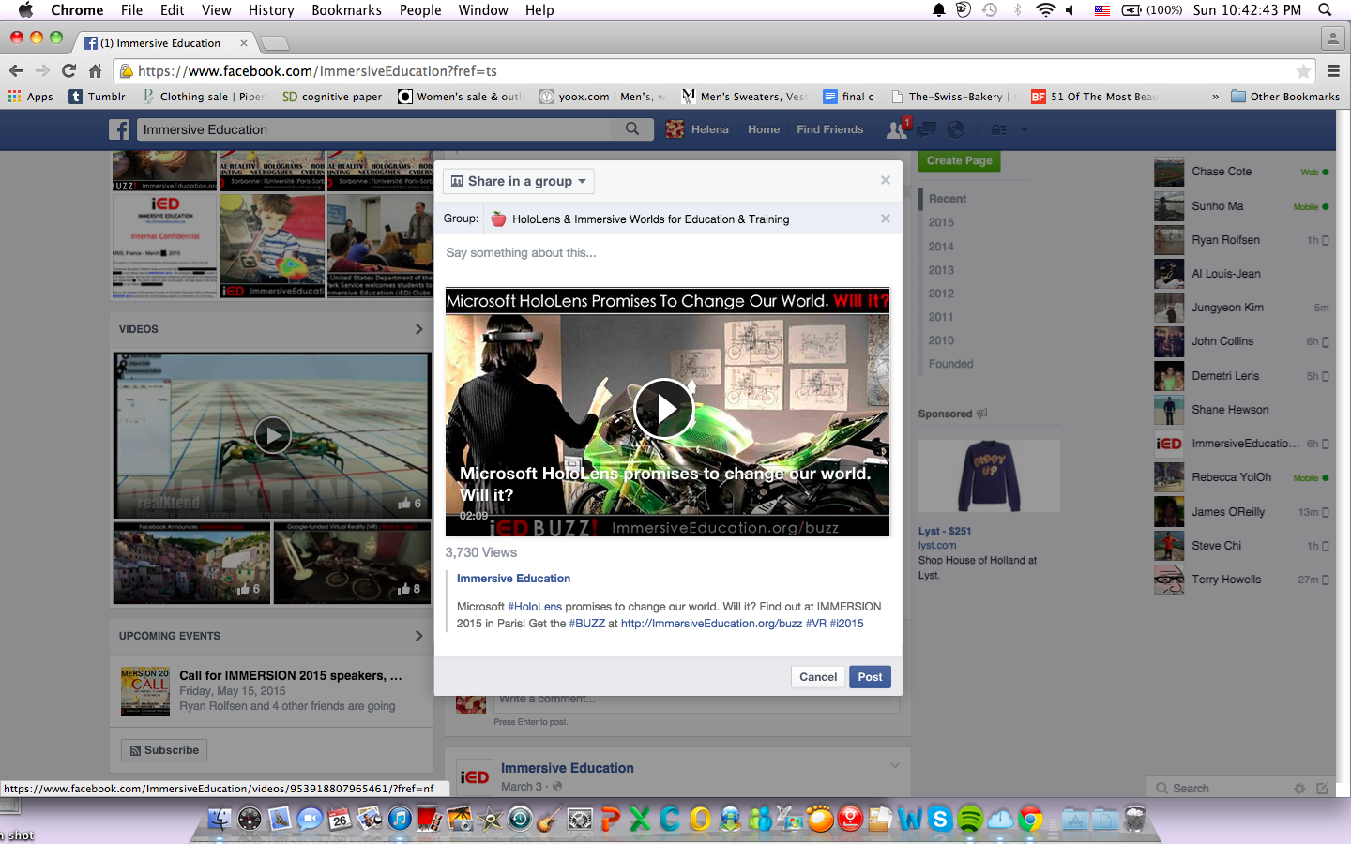Open the notification bell in the menu bar
This screenshot has width=1351, height=844.
938,10
